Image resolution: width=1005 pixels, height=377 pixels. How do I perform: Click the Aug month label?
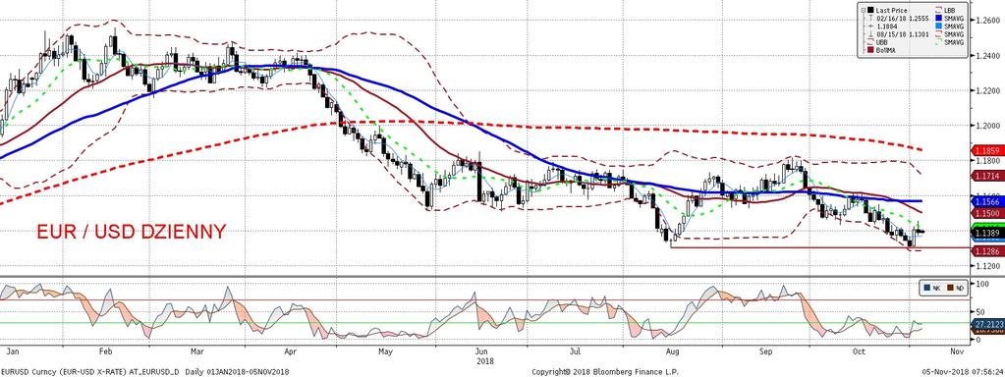coord(672,351)
